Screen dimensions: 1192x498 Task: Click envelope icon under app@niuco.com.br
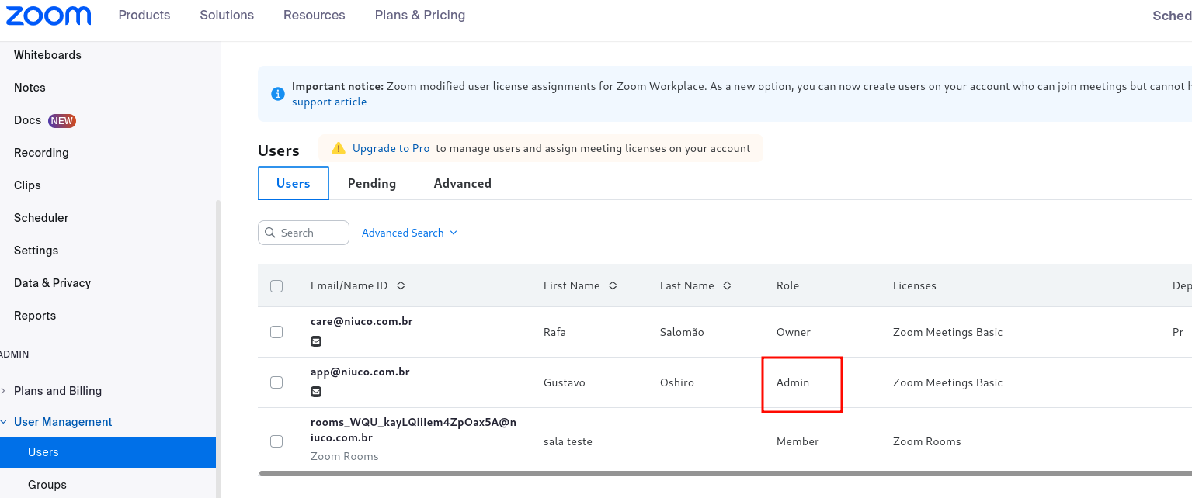click(316, 392)
